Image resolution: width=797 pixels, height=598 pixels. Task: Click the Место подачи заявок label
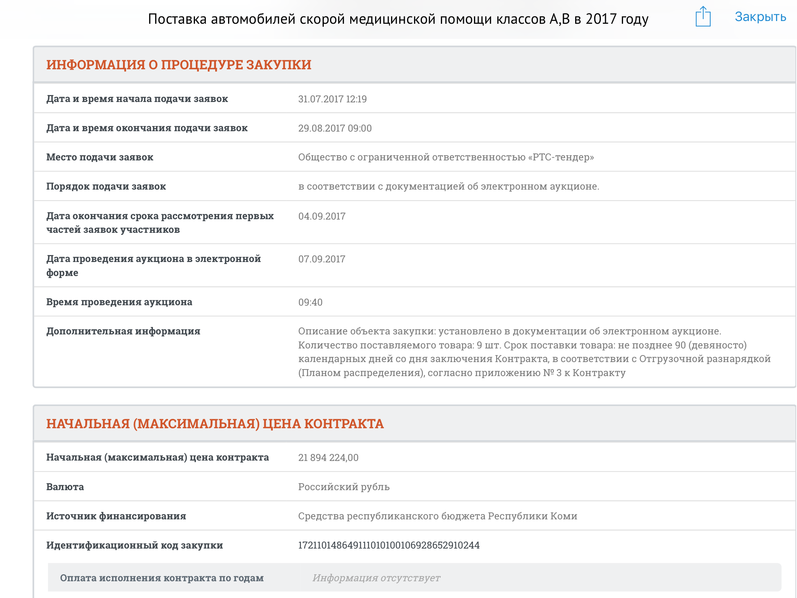(100, 157)
